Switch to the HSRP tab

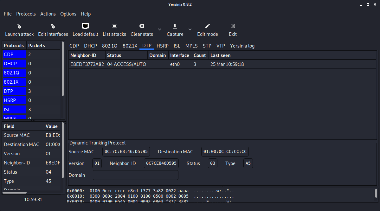pyautogui.click(x=163, y=46)
